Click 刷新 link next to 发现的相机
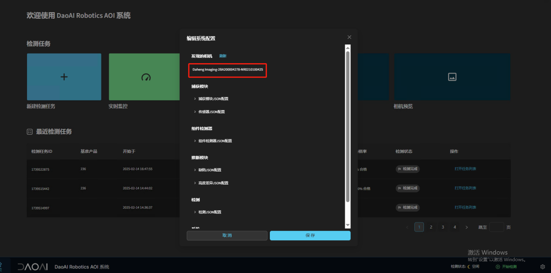Viewport: 551px width, 273px height. pyautogui.click(x=223, y=56)
